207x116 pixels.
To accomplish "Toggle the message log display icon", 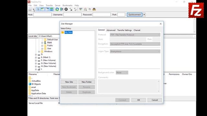I will [38, 9].
